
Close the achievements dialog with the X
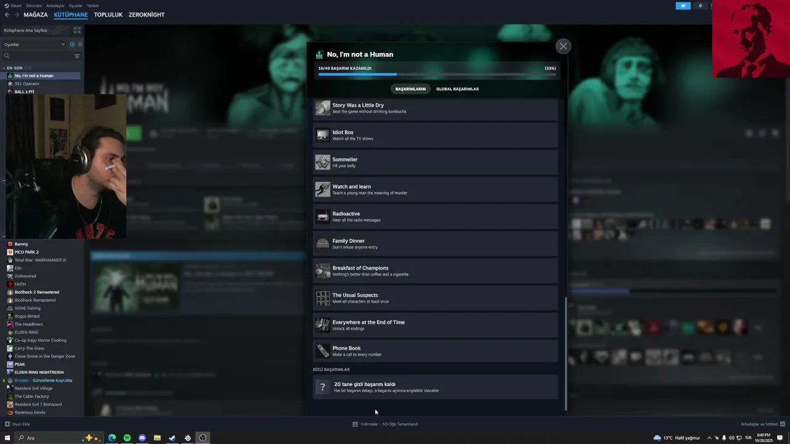563,46
